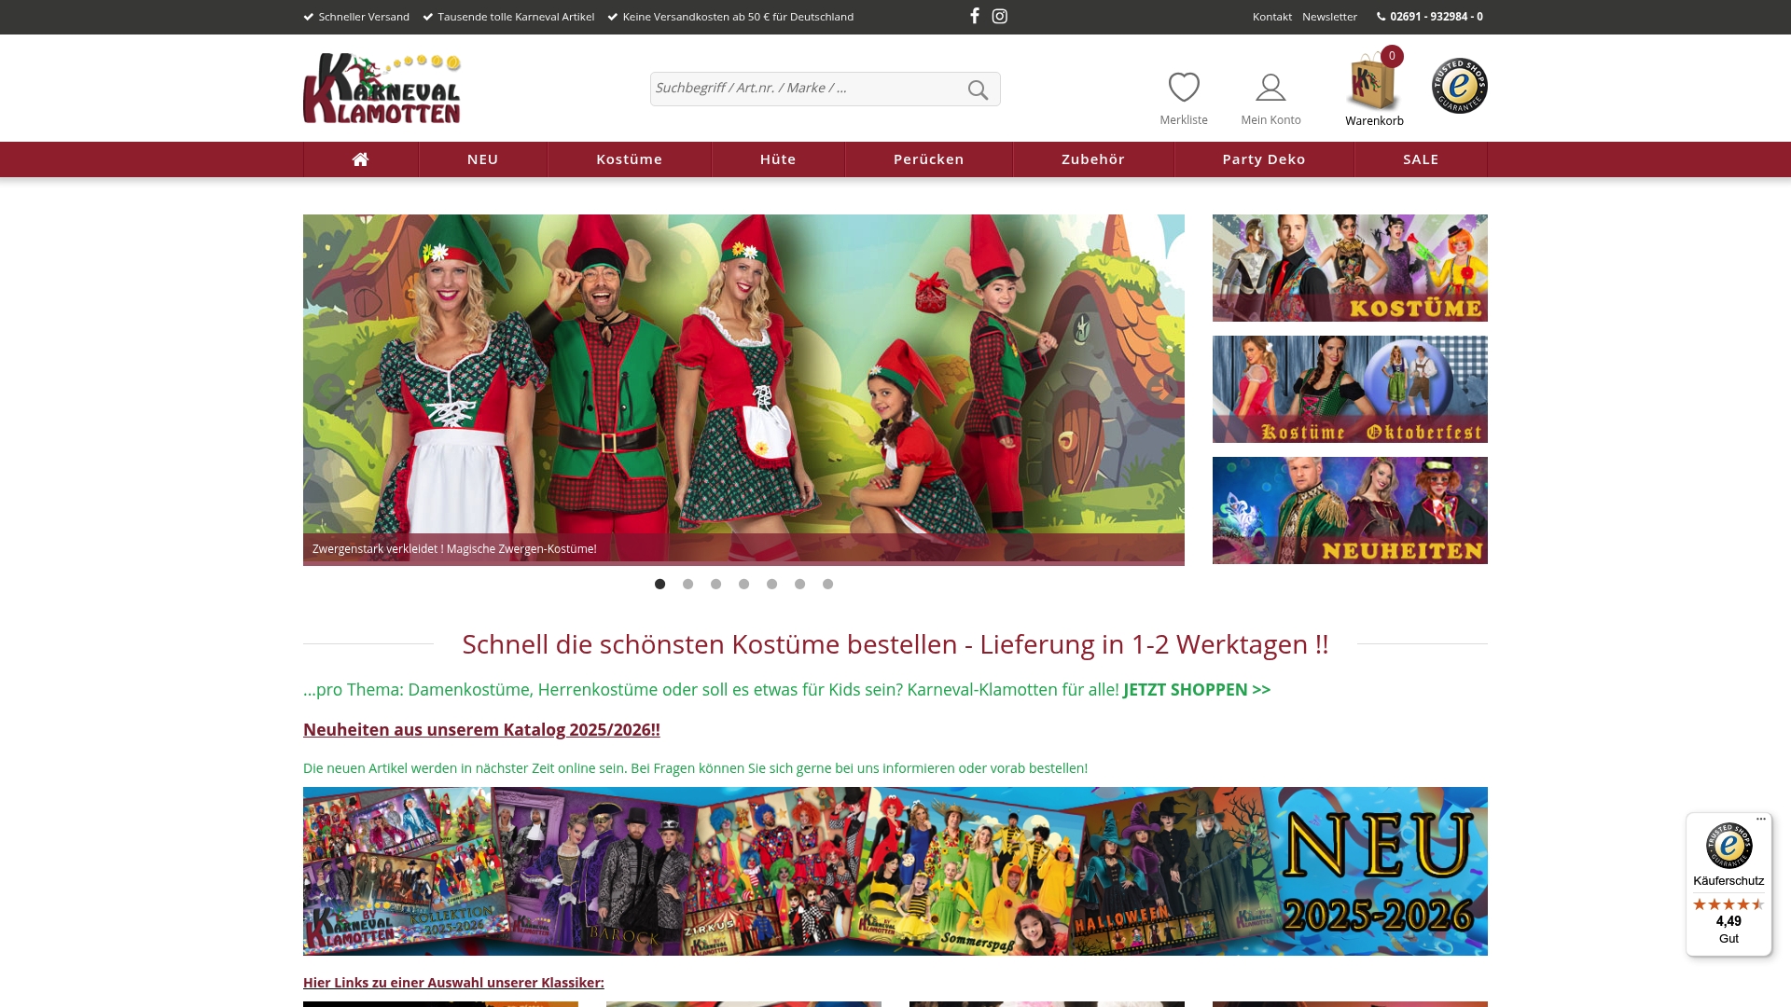Open the NEU 2025-2026 catalog banner
1791x1007 pixels.
(x=895, y=872)
